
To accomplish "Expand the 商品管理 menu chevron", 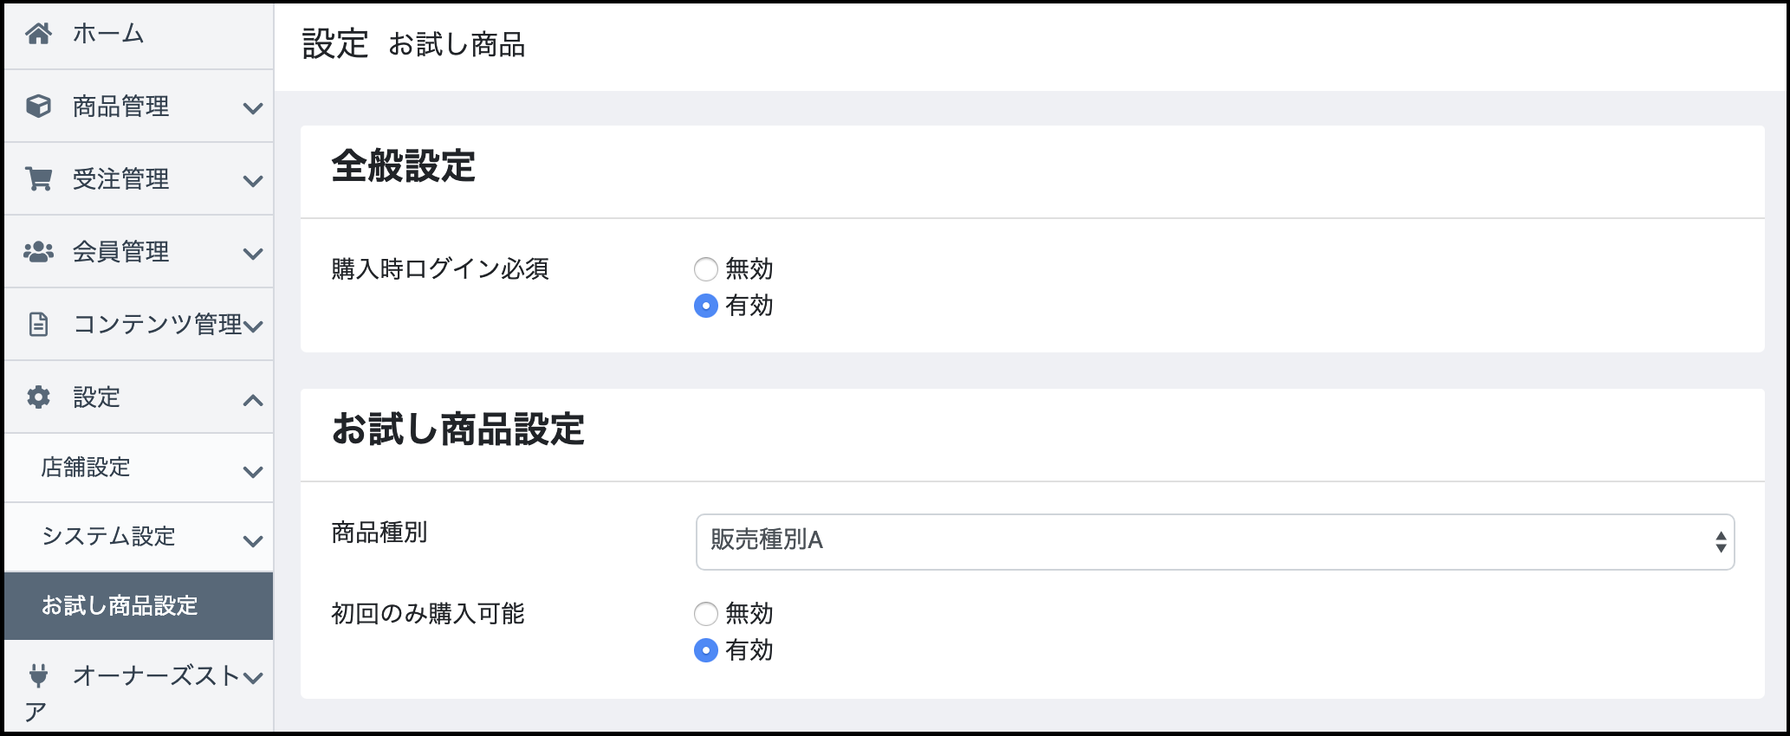I will coord(252,108).
